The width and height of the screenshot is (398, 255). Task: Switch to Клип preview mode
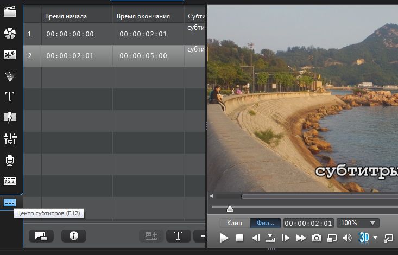(234, 223)
